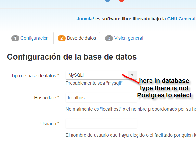Screen dimensions: 196x144
Task: Go to the Visión general tab
Action: click(x=124, y=38)
